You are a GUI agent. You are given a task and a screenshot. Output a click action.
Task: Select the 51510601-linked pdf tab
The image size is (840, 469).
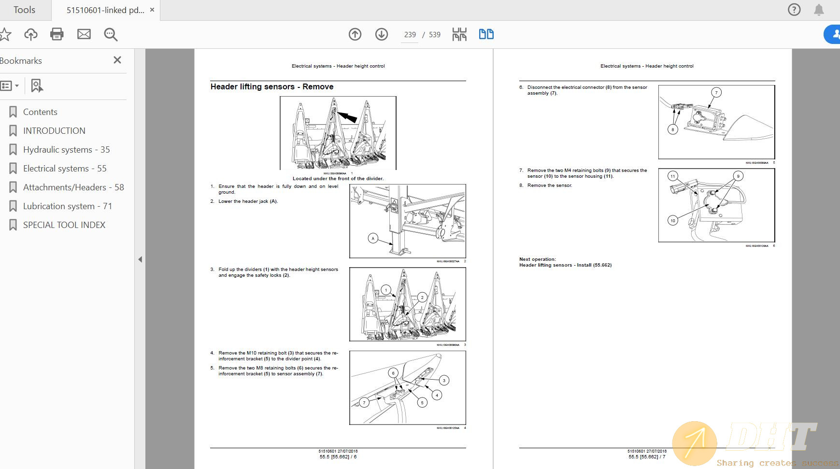tap(105, 10)
